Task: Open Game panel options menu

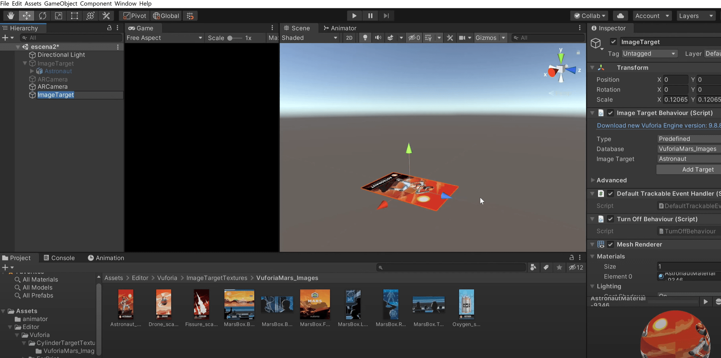Action: pos(272,28)
